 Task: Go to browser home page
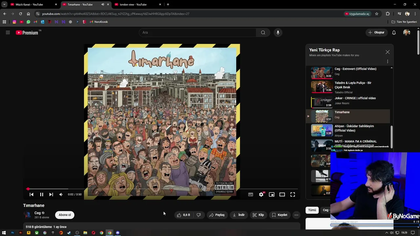[x=28, y=14]
